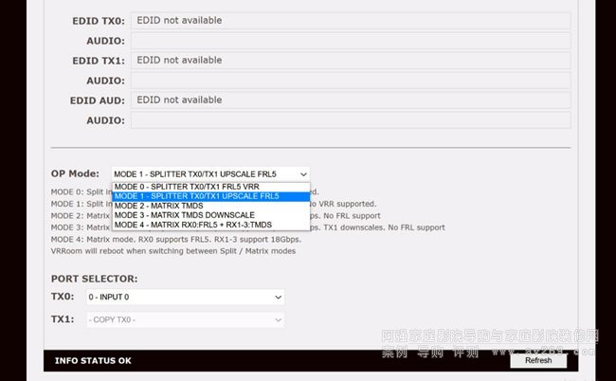Click the EDID AUD text field

[350, 100]
